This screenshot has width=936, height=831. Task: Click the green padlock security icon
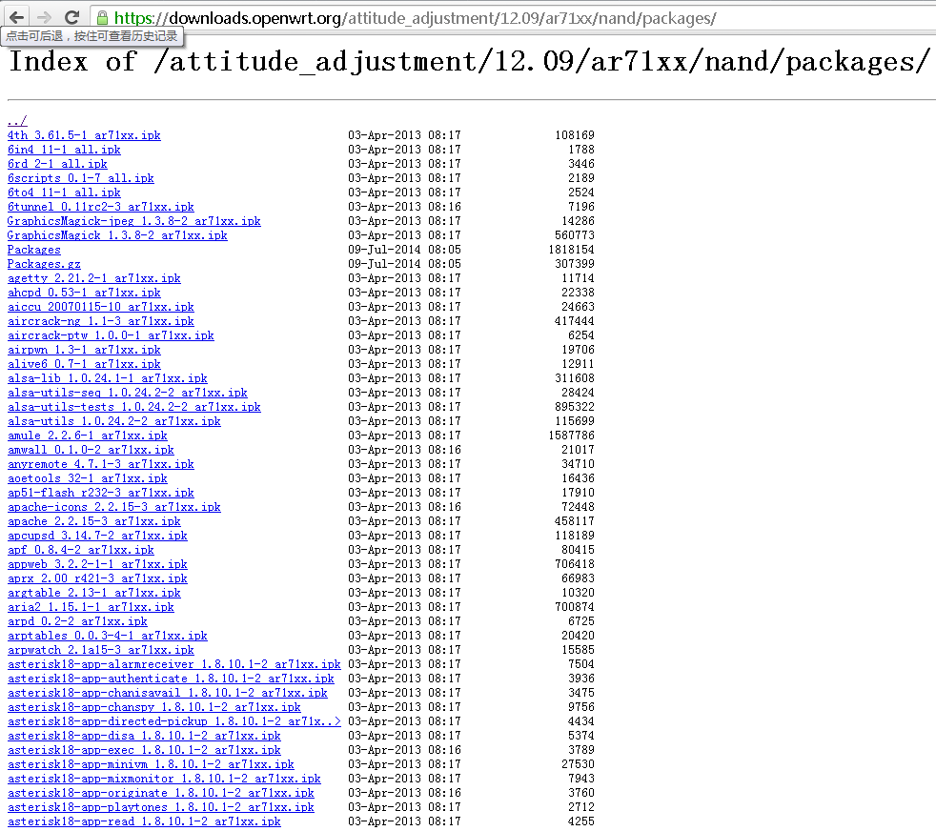(103, 18)
